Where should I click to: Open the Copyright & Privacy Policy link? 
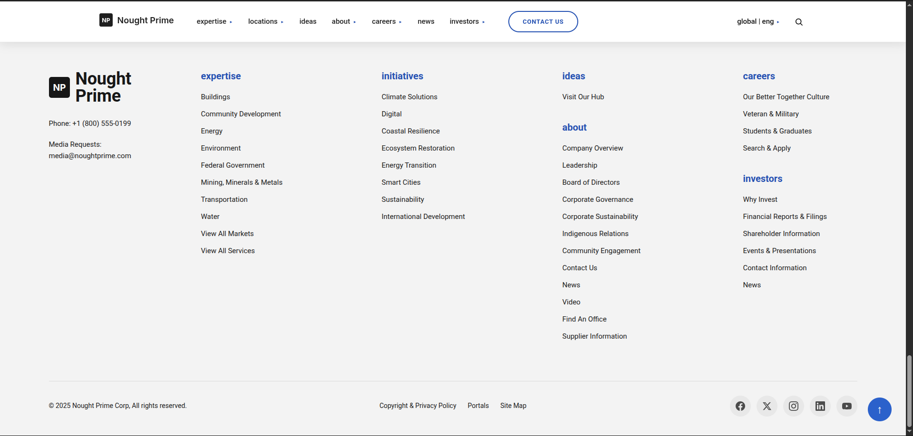click(x=418, y=406)
